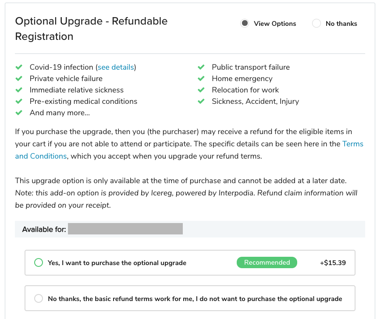Choose No thanks, basic refund terms radio
This screenshot has width=384, height=319.
tap(39, 299)
